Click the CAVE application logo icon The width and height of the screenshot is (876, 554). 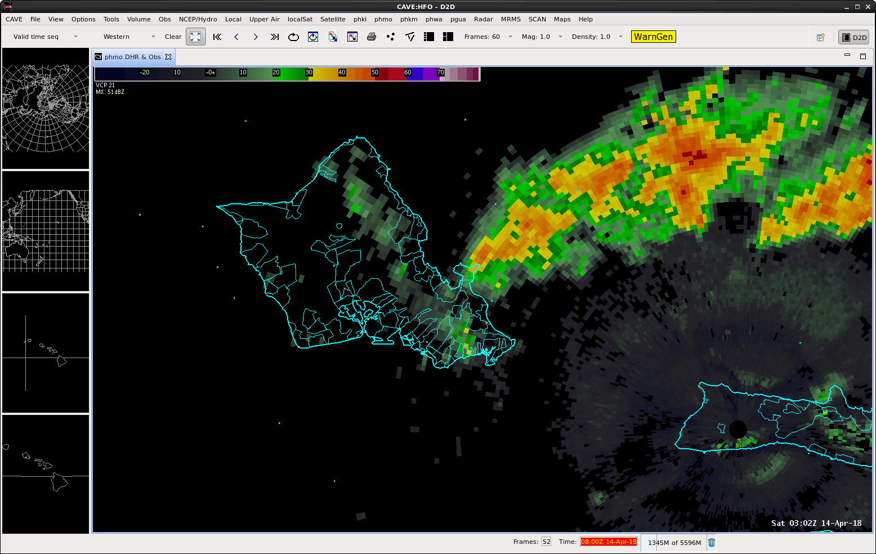(8, 7)
